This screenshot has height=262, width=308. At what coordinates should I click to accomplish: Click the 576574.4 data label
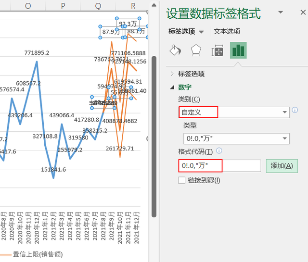tap(12, 89)
